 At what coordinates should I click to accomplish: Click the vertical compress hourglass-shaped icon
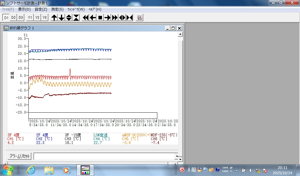pyautogui.click(x=76, y=18)
